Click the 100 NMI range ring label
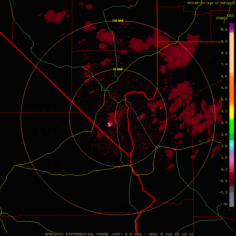Image resolution: width=236 pixels, height=236 pixels. click(x=118, y=21)
